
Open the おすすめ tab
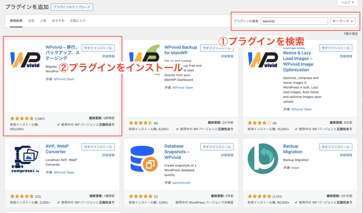click(58, 21)
